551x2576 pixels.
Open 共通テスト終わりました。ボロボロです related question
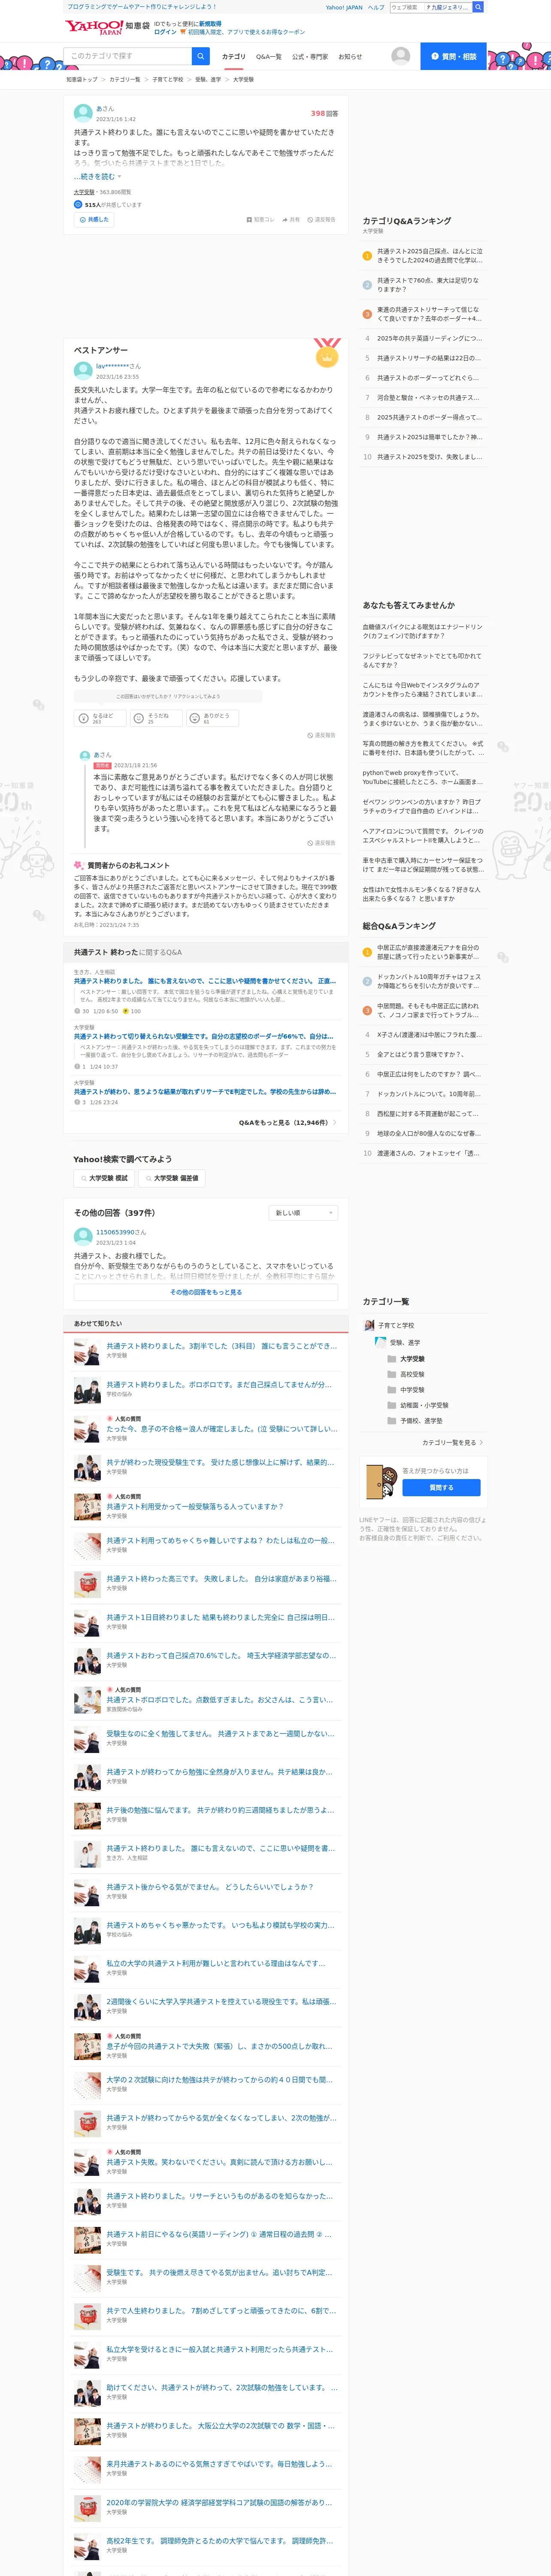click(x=219, y=1385)
